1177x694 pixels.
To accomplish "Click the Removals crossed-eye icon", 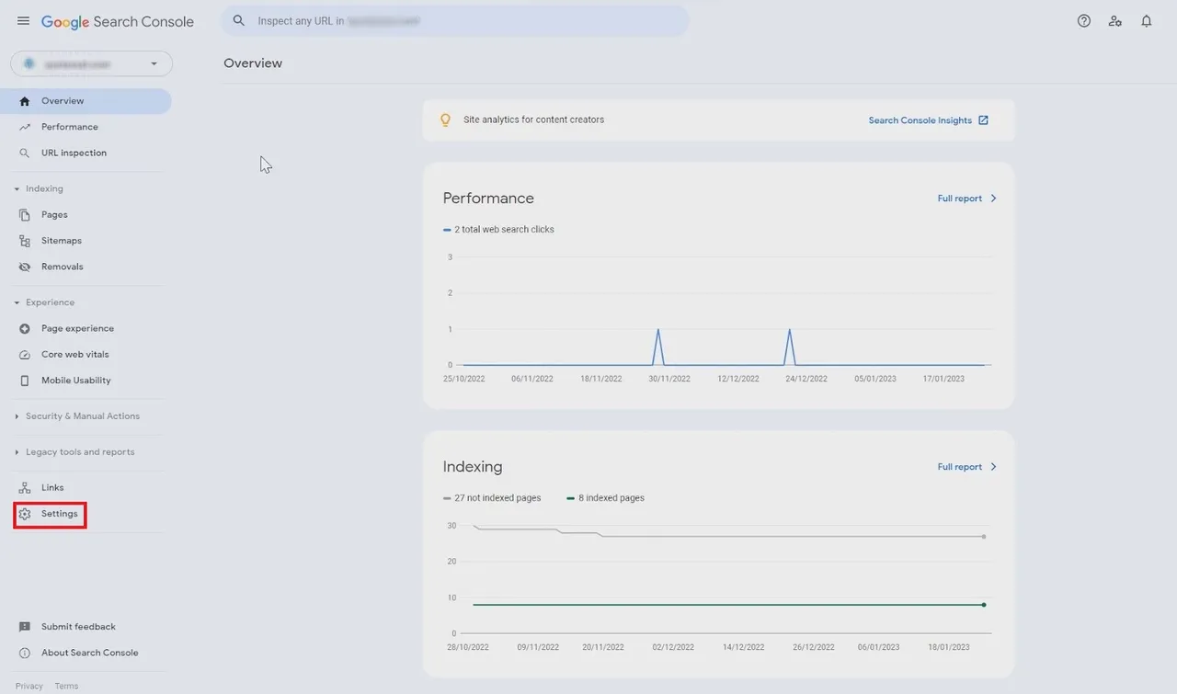I will (x=25, y=267).
